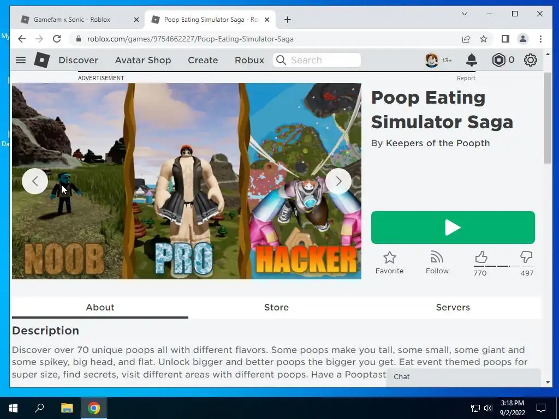
Task: Click the search magnifier icon
Action: 281,60
